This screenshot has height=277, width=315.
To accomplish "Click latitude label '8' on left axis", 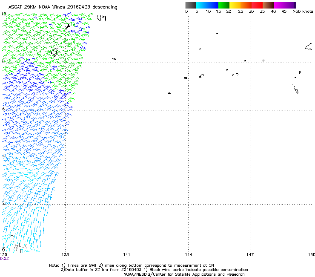I will point(3,61).
